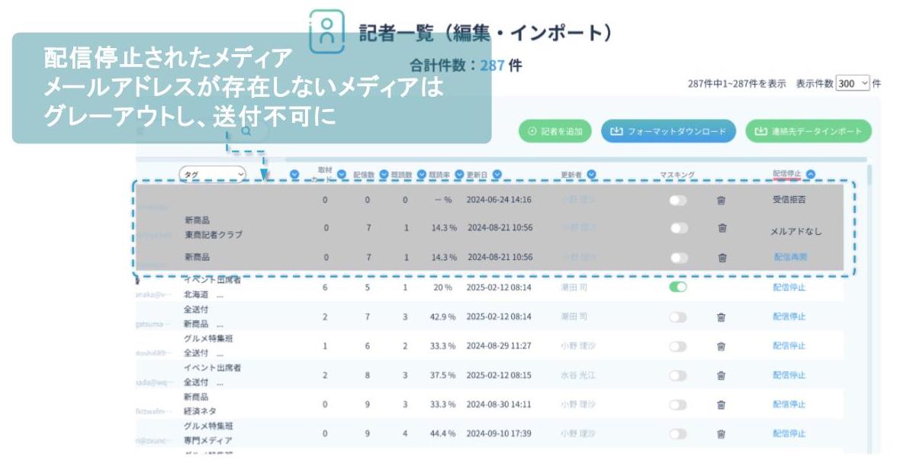
Task: Click the 記者を追加 button
Action: (555, 131)
